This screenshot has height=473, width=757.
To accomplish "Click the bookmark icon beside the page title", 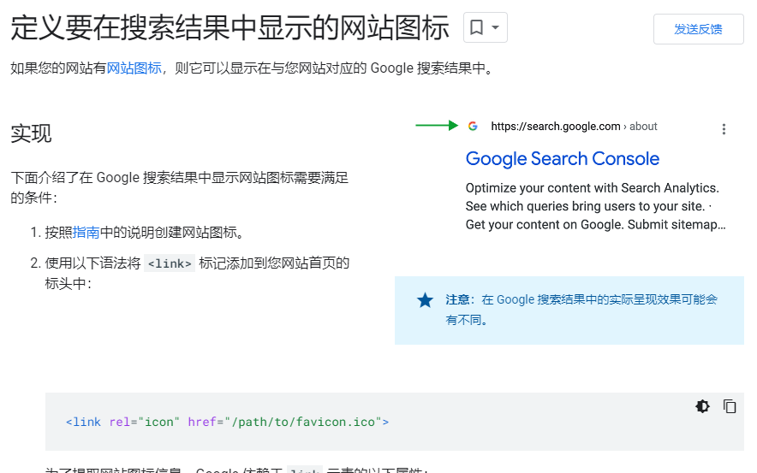I will 476,27.
